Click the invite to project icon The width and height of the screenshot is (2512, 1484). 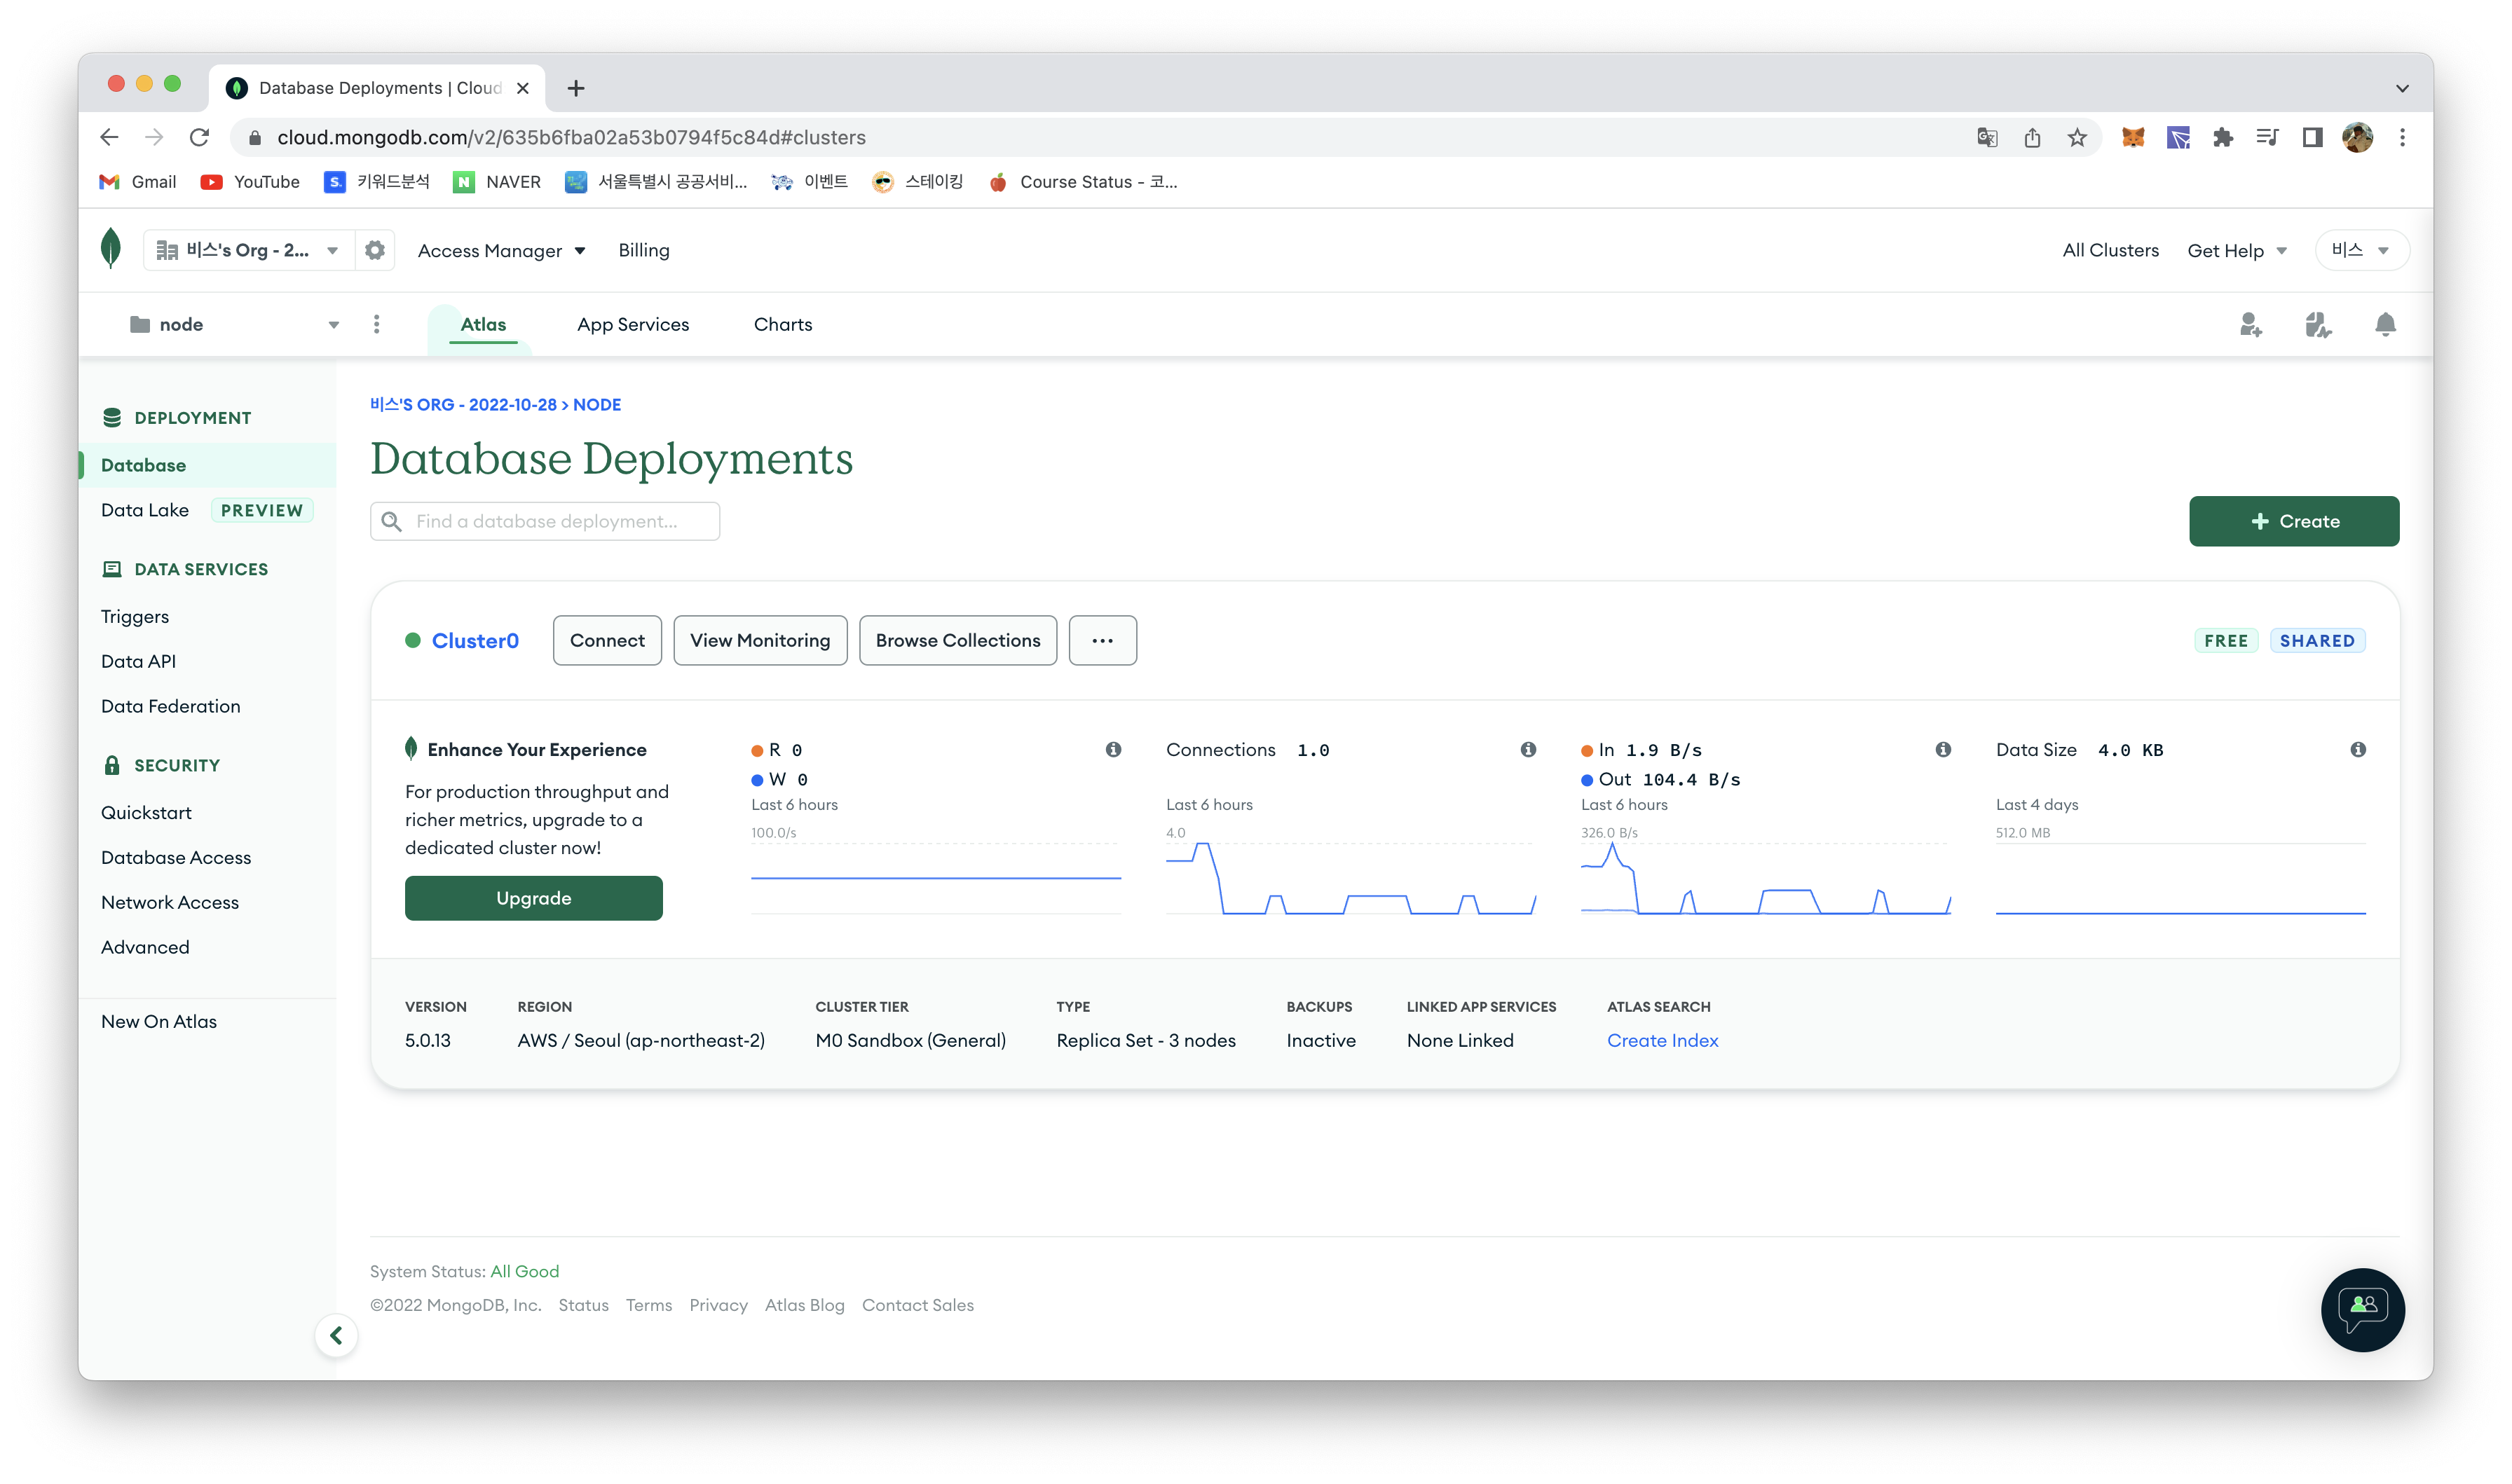tap(2250, 324)
